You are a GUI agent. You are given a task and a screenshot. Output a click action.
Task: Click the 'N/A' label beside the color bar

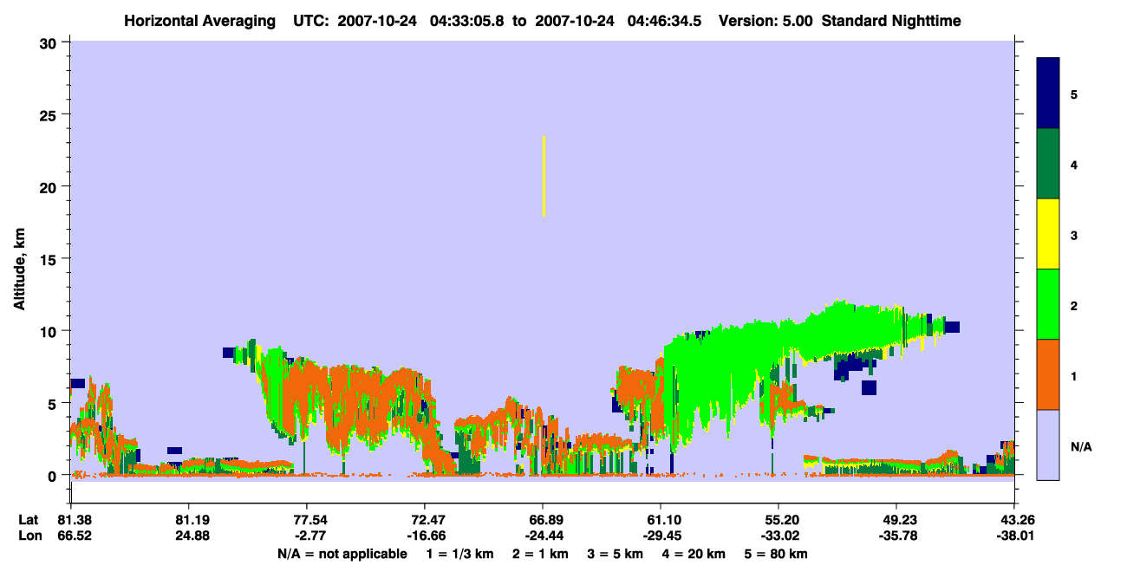1080,447
